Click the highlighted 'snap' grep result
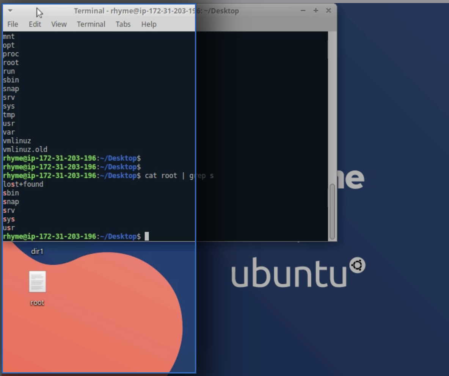This screenshot has height=376, width=449. click(x=11, y=202)
